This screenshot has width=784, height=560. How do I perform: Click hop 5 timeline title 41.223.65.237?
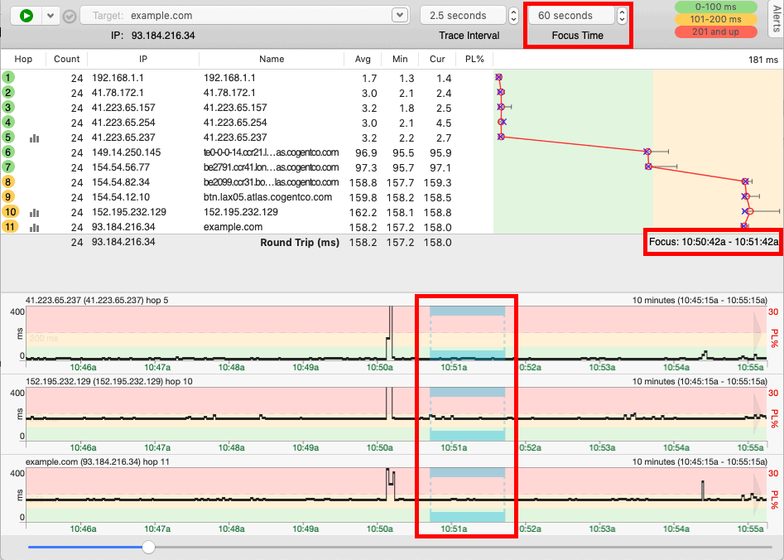[97, 300]
